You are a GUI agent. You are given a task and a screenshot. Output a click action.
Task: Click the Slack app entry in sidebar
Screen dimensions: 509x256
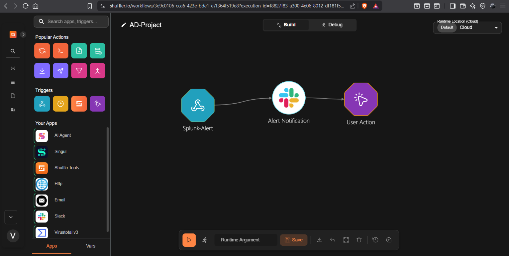[x=70, y=216]
